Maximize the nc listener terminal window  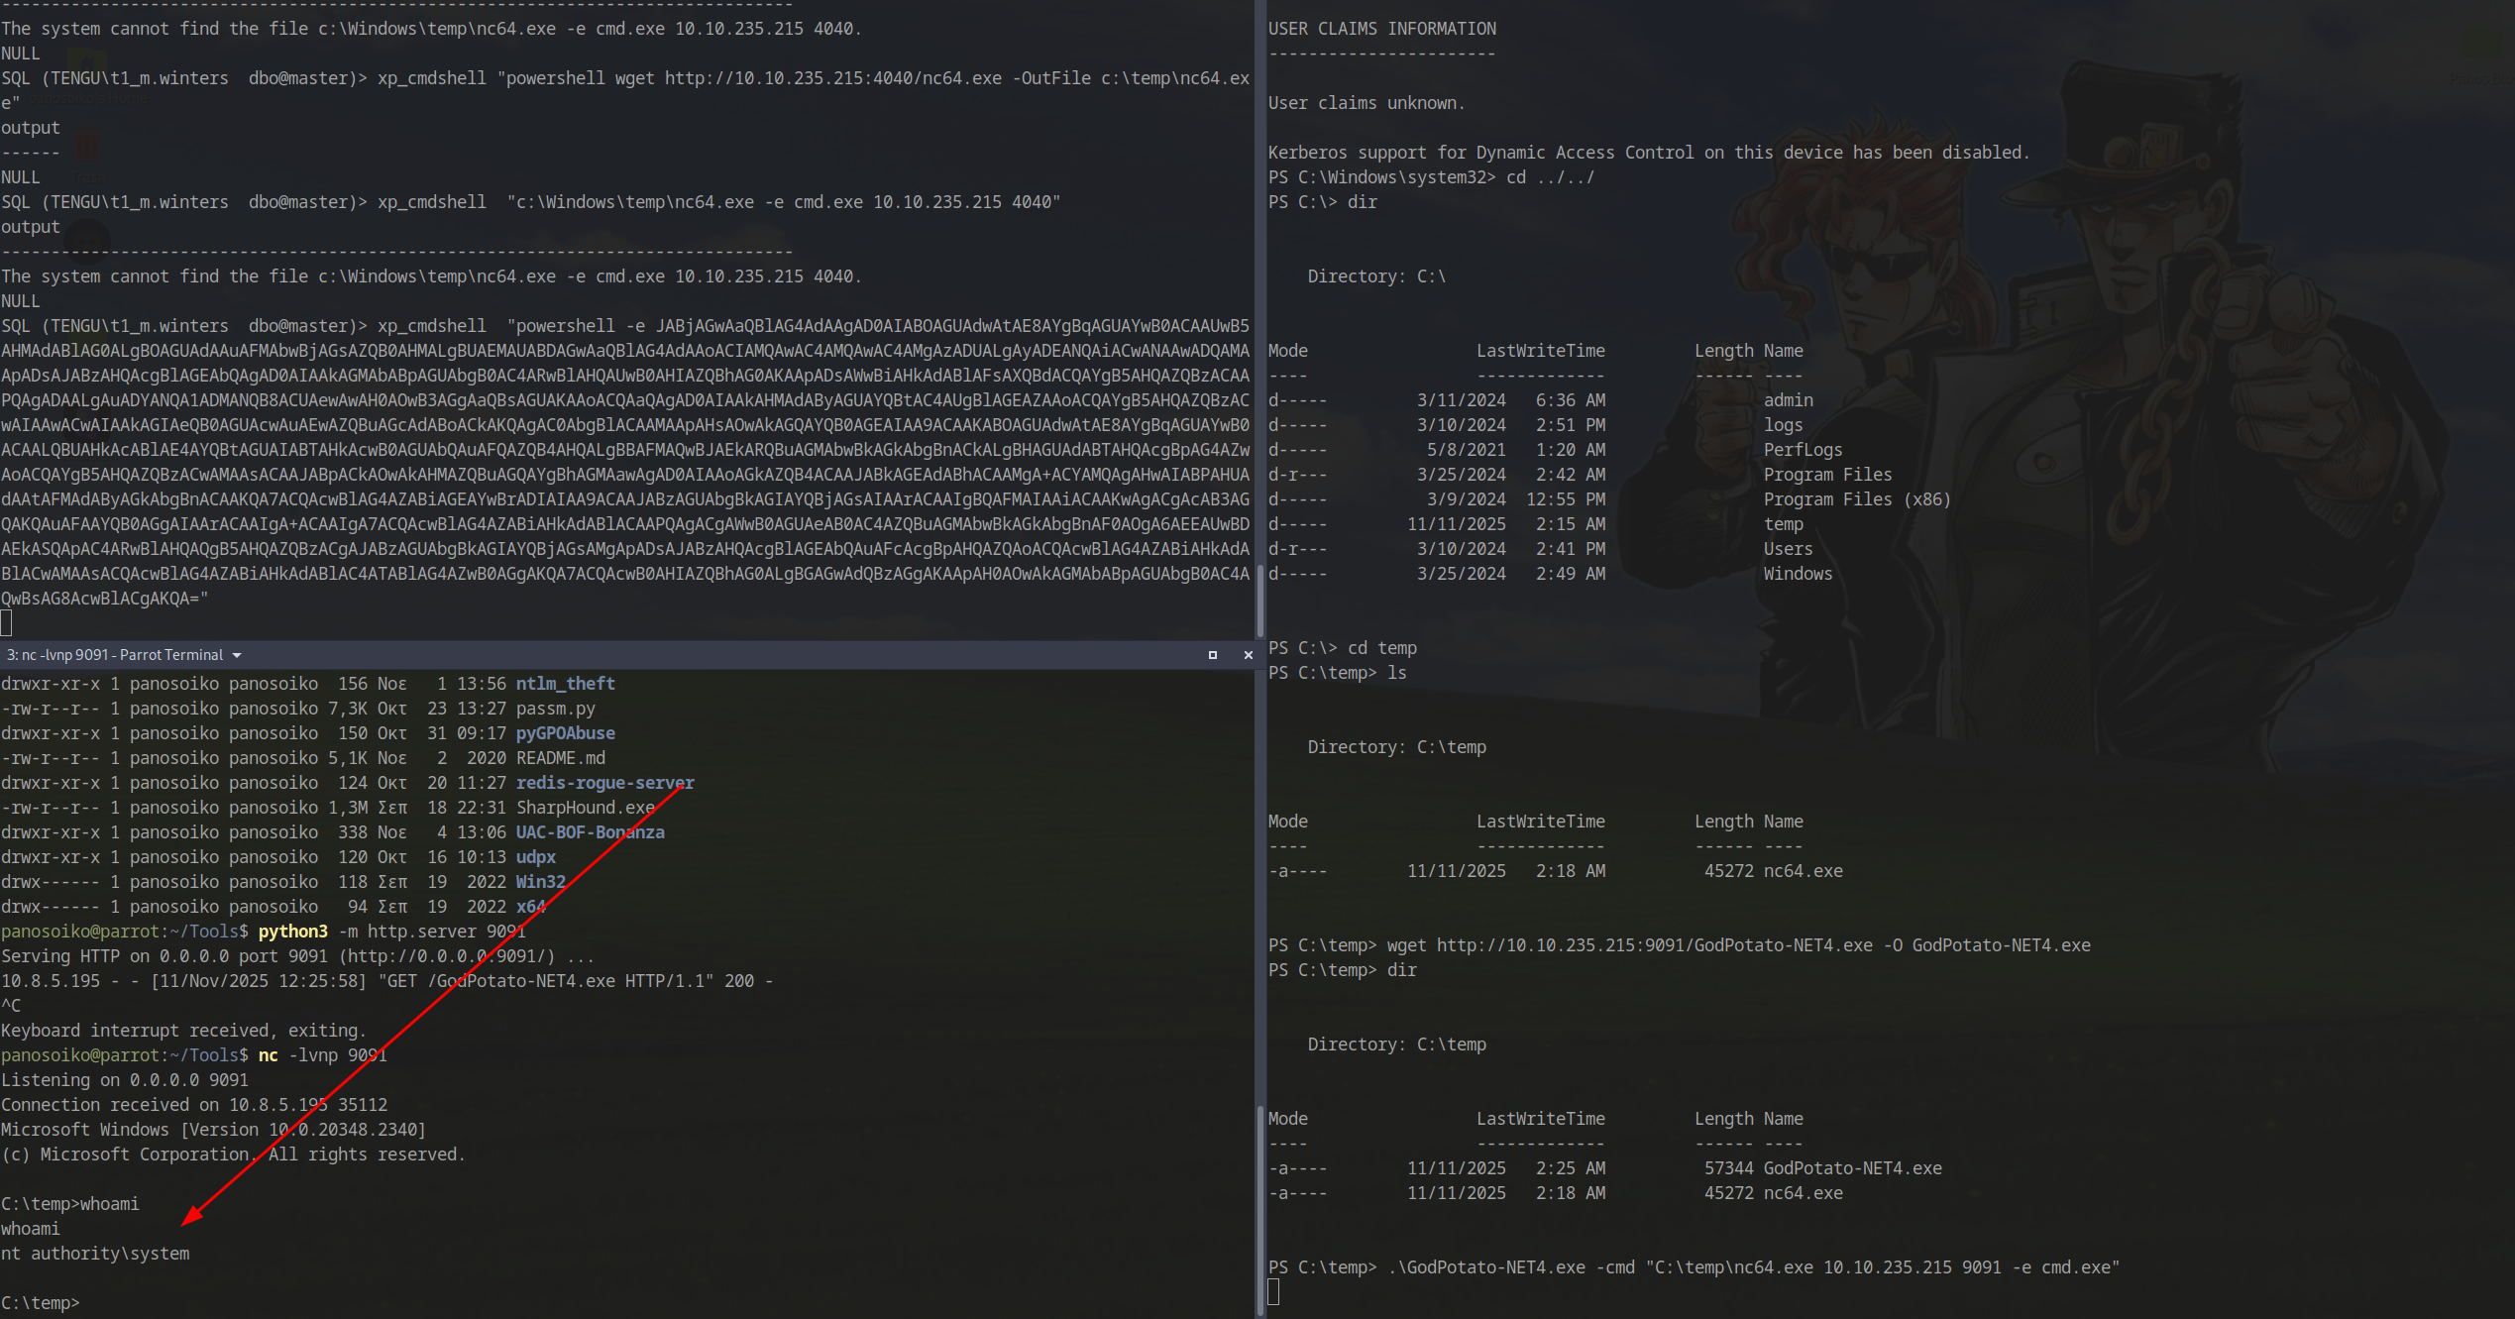coord(1212,655)
